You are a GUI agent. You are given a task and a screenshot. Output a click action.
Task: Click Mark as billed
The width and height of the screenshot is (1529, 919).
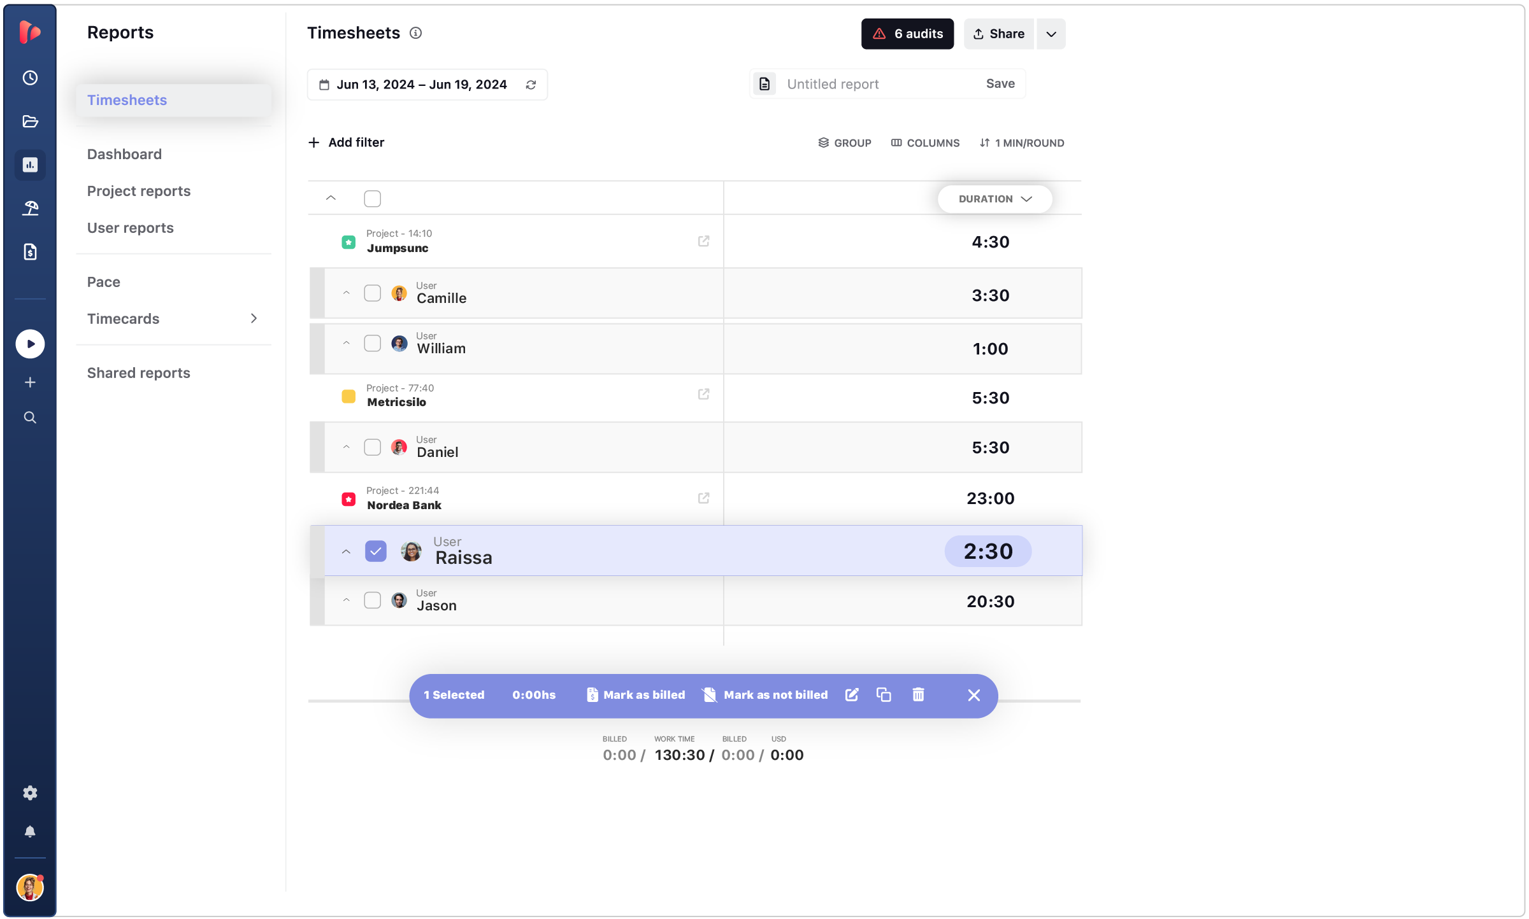[636, 695]
